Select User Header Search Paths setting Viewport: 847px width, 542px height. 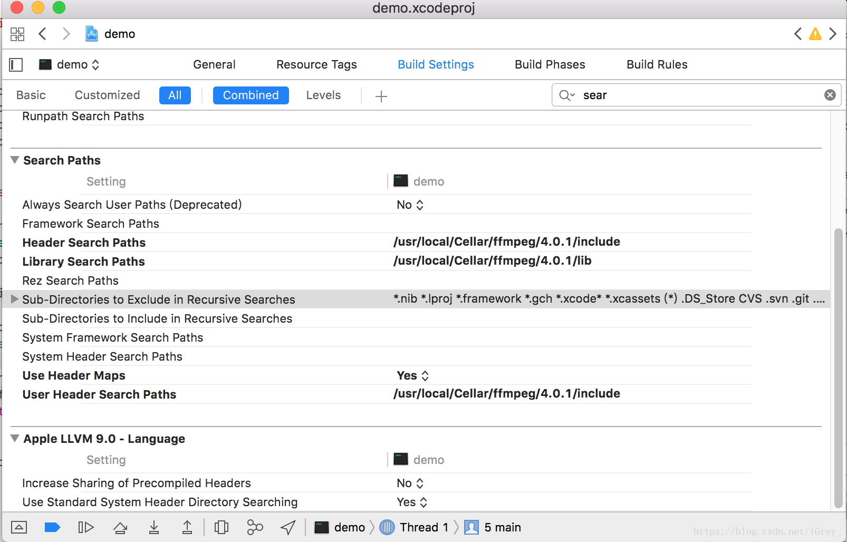99,395
